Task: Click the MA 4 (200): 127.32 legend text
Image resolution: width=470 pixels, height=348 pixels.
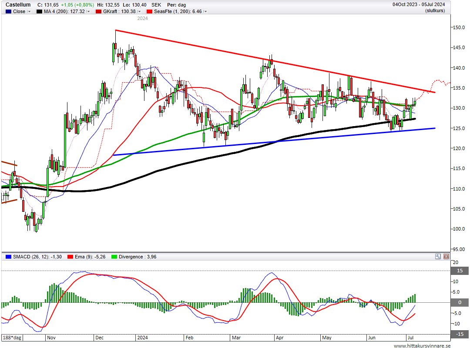Action: point(64,11)
